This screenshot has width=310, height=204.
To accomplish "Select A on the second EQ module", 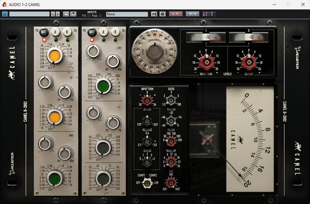I will coord(103,32).
